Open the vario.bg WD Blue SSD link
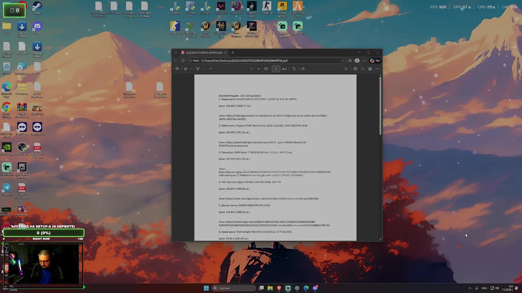 pos(272,199)
